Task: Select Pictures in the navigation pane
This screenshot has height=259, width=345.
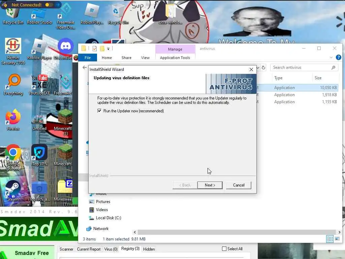Action: [103, 202]
